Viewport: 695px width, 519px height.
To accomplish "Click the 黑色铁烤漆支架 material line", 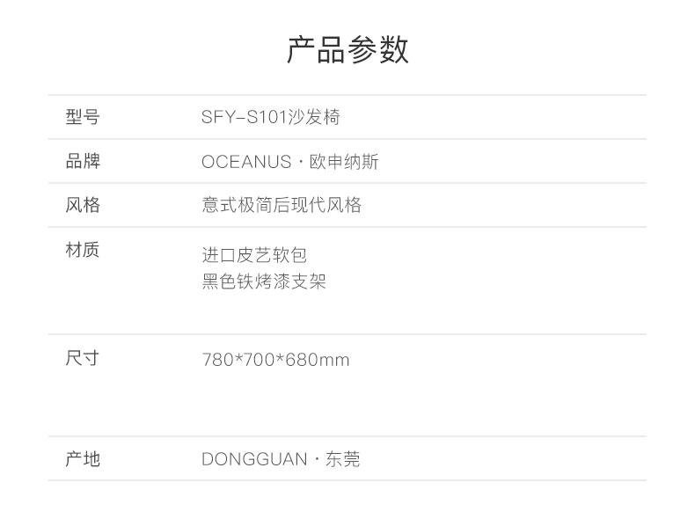I will click(264, 281).
